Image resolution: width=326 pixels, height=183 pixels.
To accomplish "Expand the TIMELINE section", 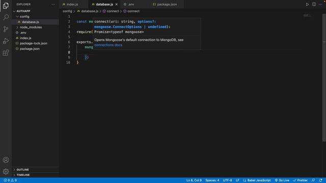I will 35,175.
